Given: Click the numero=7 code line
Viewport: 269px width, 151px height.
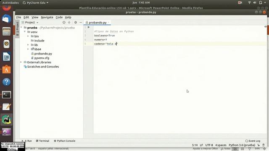Looking at the screenshot, I should [x=100, y=39].
